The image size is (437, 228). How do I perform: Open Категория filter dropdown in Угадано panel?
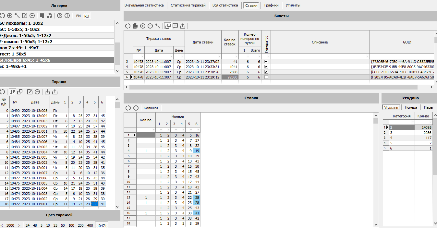pos(412,122)
